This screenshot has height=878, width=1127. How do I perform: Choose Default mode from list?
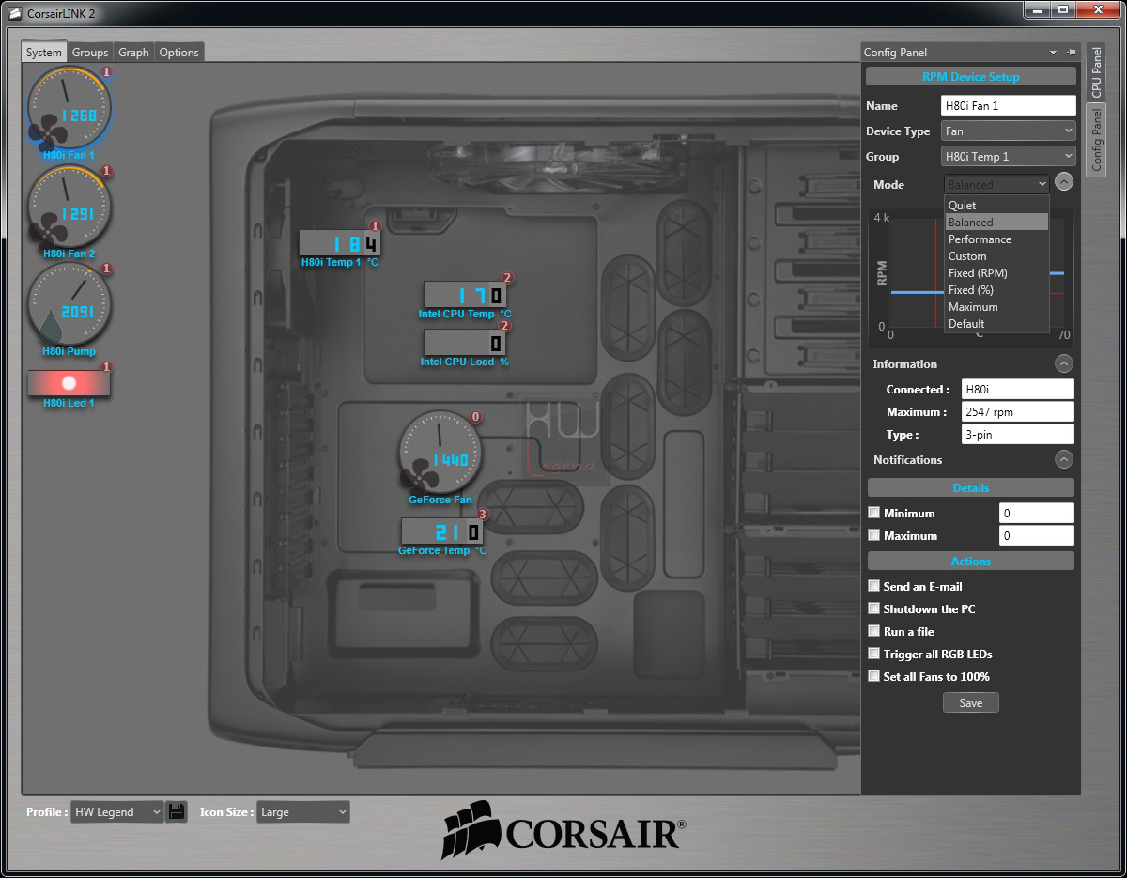pyautogui.click(x=996, y=324)
